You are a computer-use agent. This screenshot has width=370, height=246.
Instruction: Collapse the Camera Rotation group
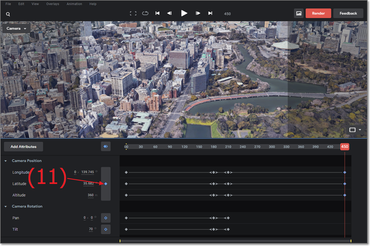(6, 206)
